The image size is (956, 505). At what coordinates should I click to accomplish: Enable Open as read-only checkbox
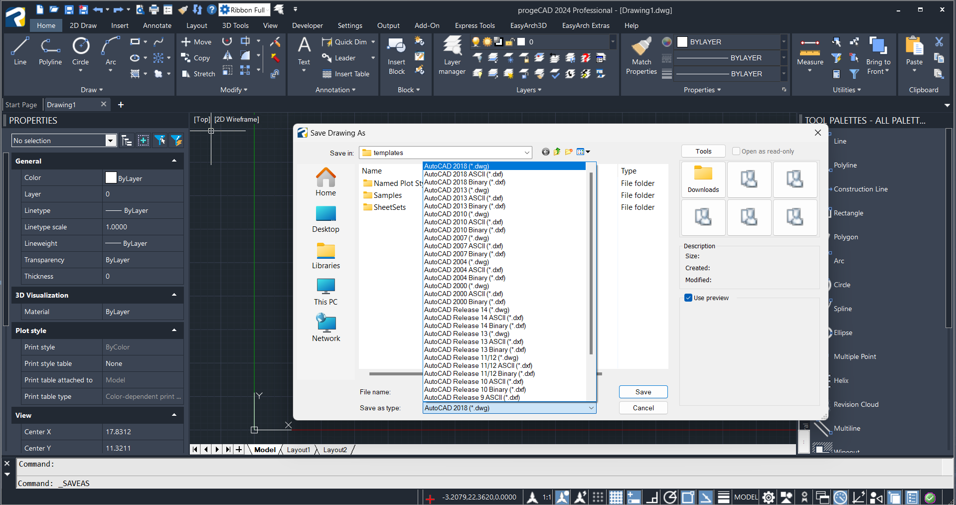pos(736,152)
